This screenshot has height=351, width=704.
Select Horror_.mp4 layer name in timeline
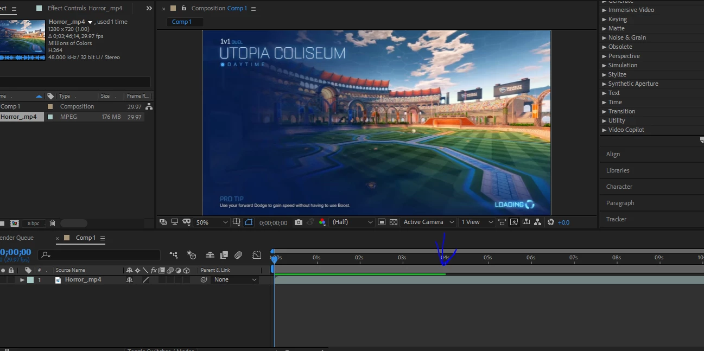(83, 280)
